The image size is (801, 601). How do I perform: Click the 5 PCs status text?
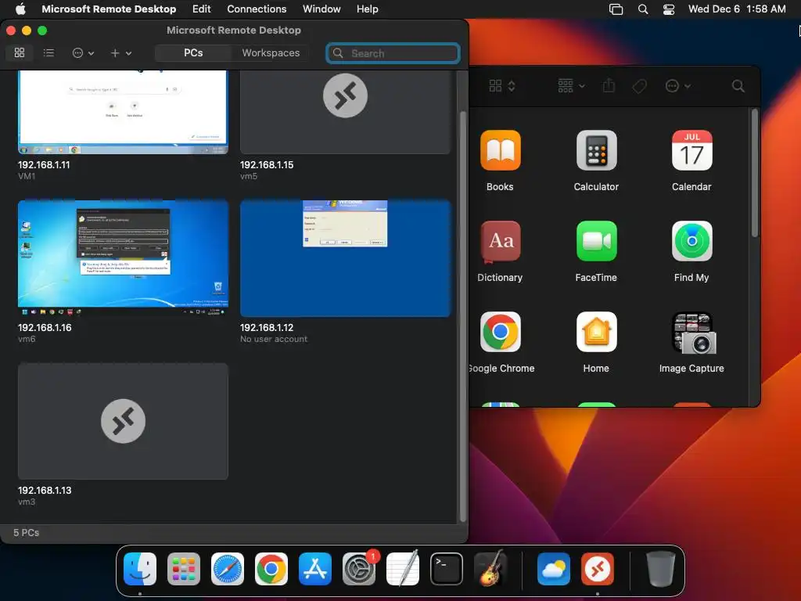coord(26,532)
